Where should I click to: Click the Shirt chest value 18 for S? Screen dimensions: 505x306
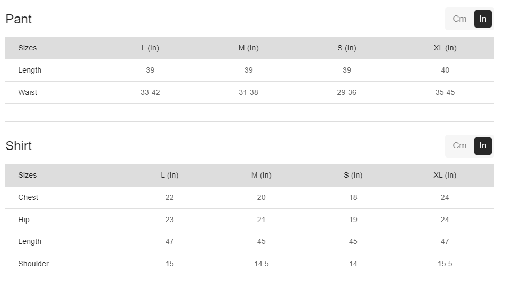click(353, 197)
